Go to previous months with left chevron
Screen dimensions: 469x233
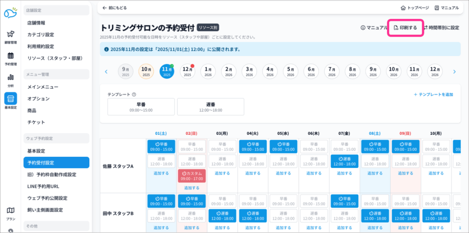[x=106, y=72]
